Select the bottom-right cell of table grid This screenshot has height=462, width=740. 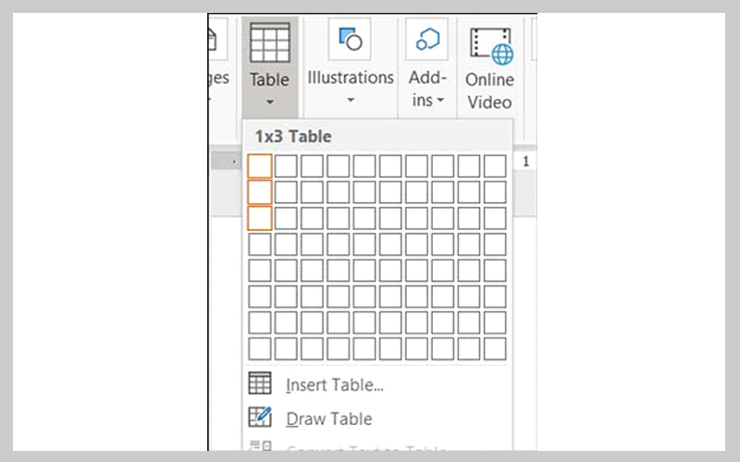[496, 348]
